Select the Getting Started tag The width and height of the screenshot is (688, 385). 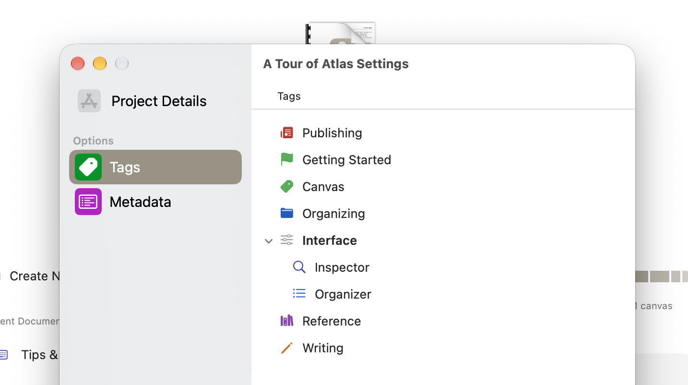click(347, 159)
